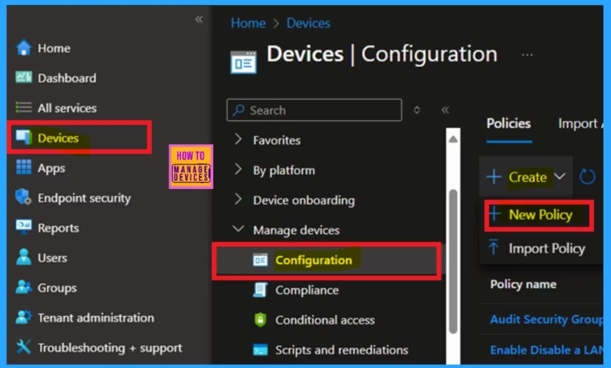The width and height of the screenshot is (611, 368).
Task: Open Users in the left navigation
Action: point(53,258)
